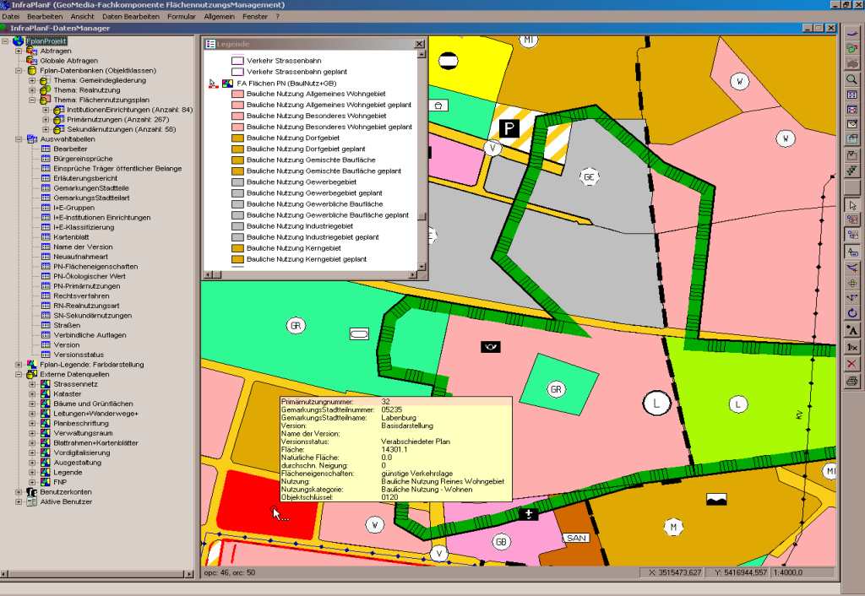Viewport: 865px width, 596px height.
Task: Expand the Benutzerkonten tree node
Action: [19, 491]
